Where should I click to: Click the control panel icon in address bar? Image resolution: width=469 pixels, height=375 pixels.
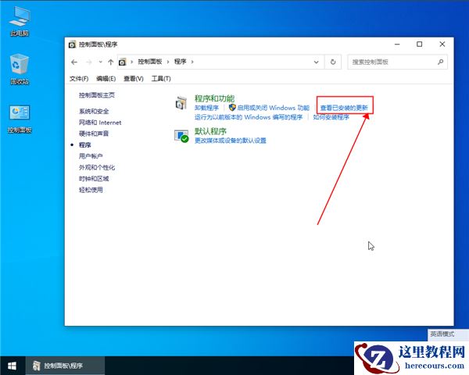[x=122, y=62]
